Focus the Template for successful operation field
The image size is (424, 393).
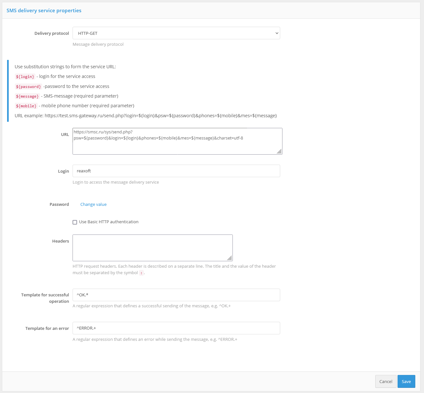point(176,295)
